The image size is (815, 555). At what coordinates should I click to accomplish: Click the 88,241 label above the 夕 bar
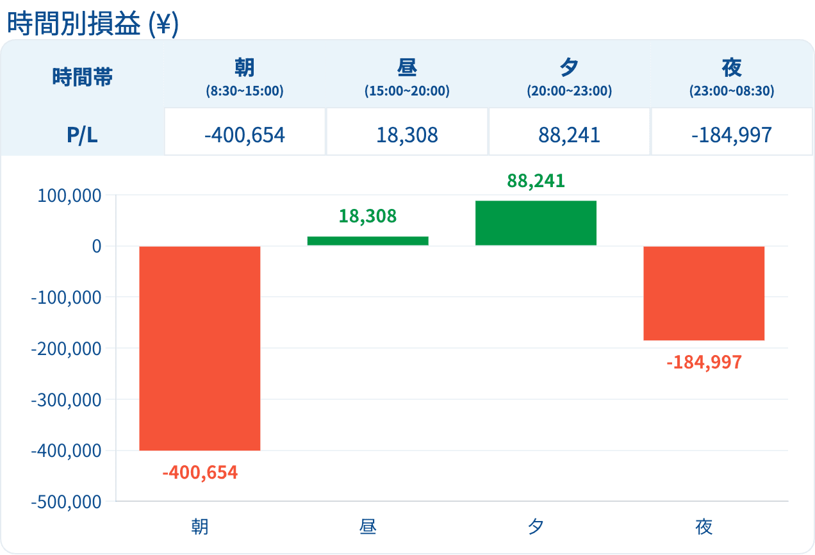click(x=536, y=181)
